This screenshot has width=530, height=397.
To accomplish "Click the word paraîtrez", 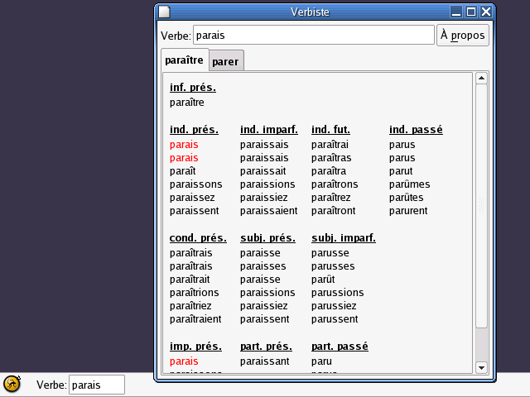I will coord(331,198).
